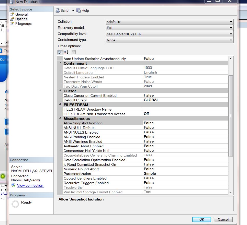Click the options grid vertical scrollbar thumb
The width and height of the screenshot is (247, 225).
tap(231, 116)
